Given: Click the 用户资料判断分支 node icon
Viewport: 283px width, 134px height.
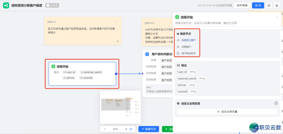Looking at the screenshot, I should click(x=147, y=54).
